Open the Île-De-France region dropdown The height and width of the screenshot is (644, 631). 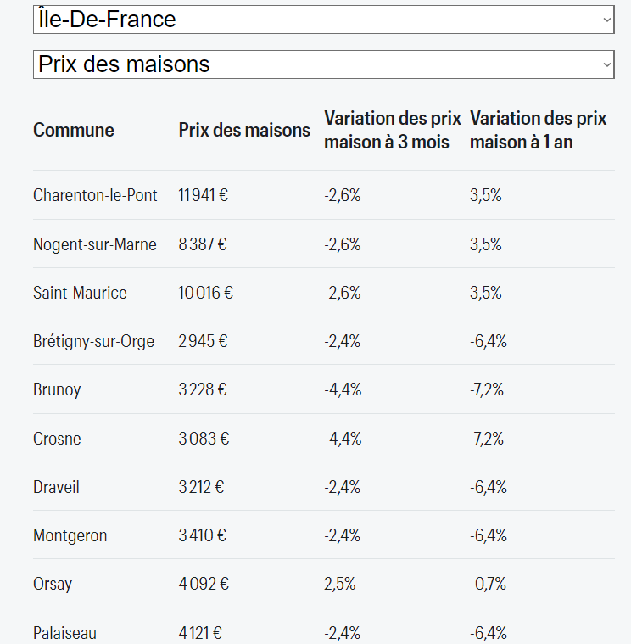(323, 20)
